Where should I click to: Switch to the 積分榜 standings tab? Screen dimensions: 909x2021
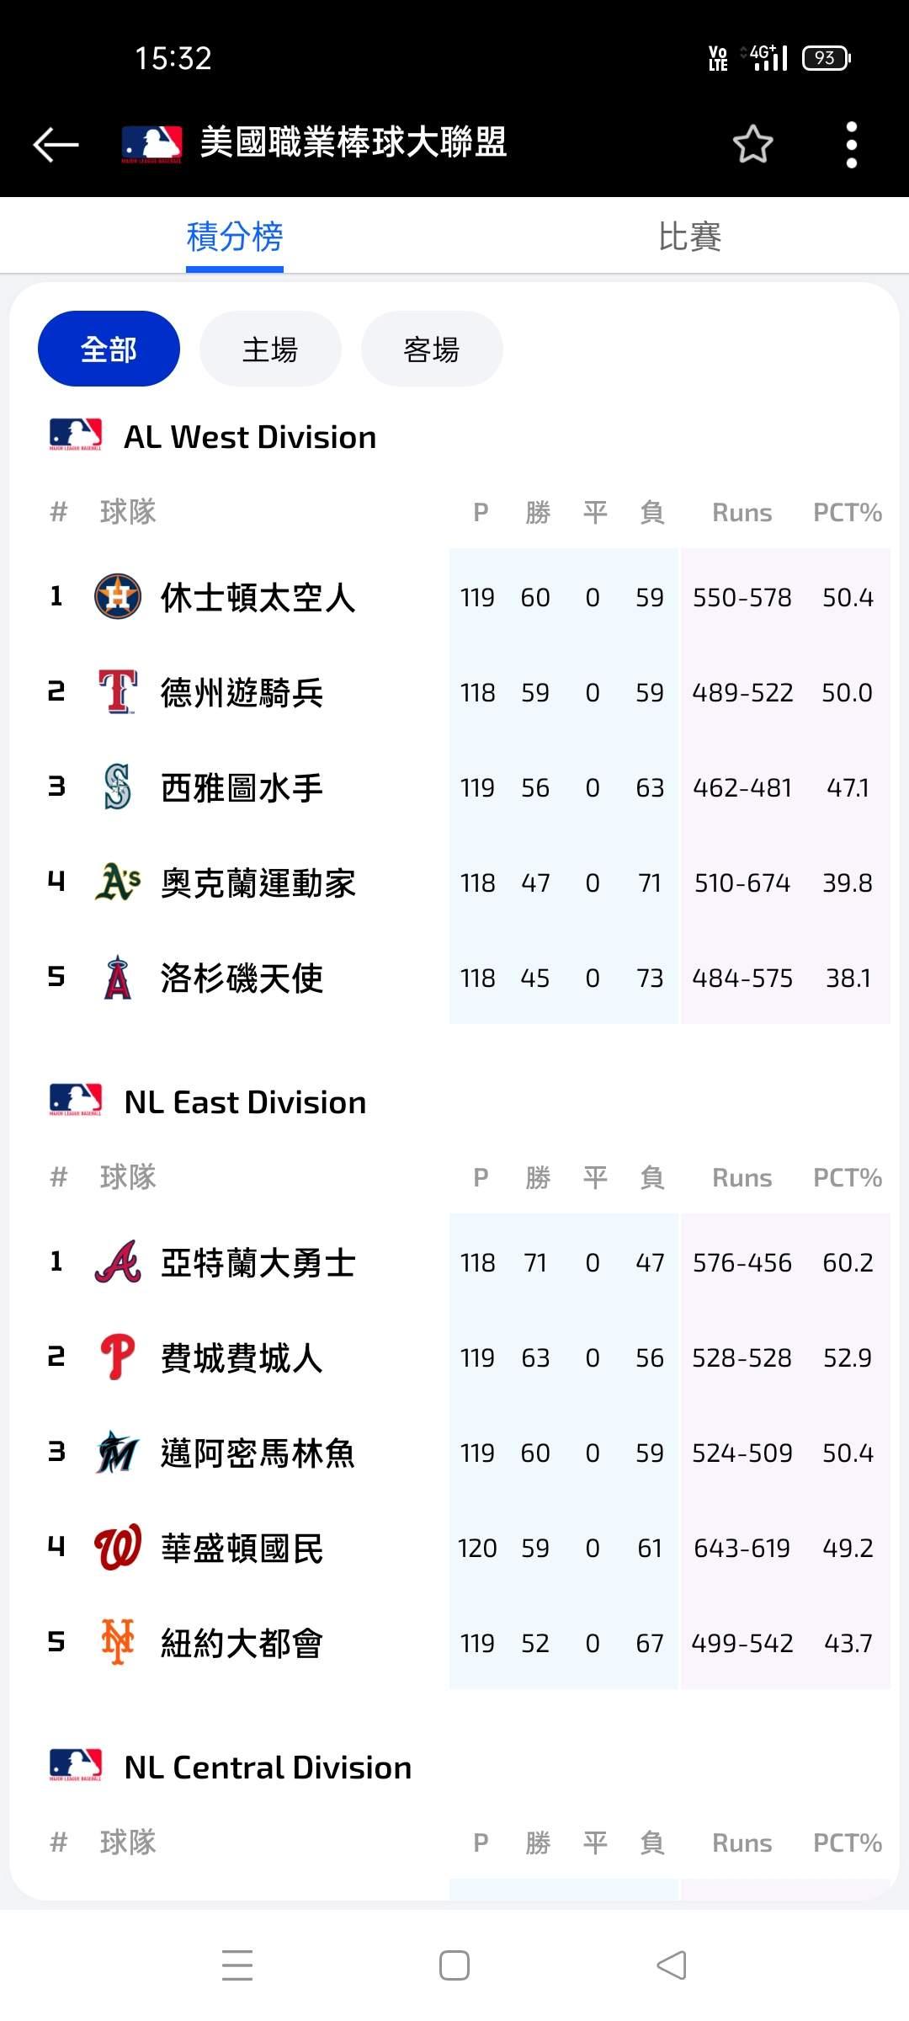235,237
